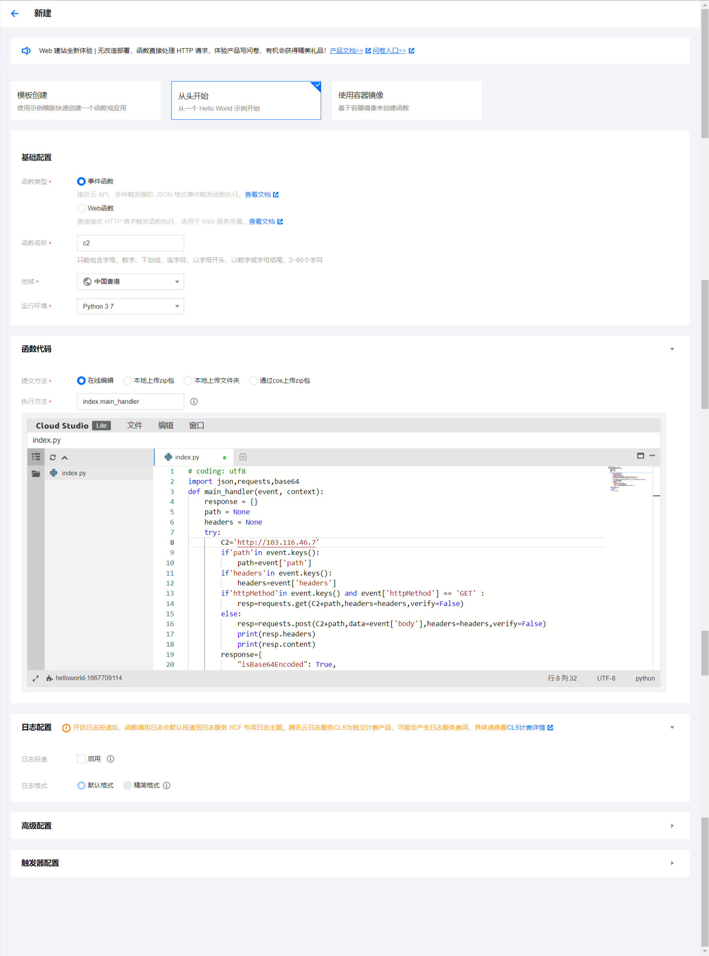Open the Python 3.7 runtime dropdown
The image size is (709, 956).
pyautogui.click(x=131, y=306)
